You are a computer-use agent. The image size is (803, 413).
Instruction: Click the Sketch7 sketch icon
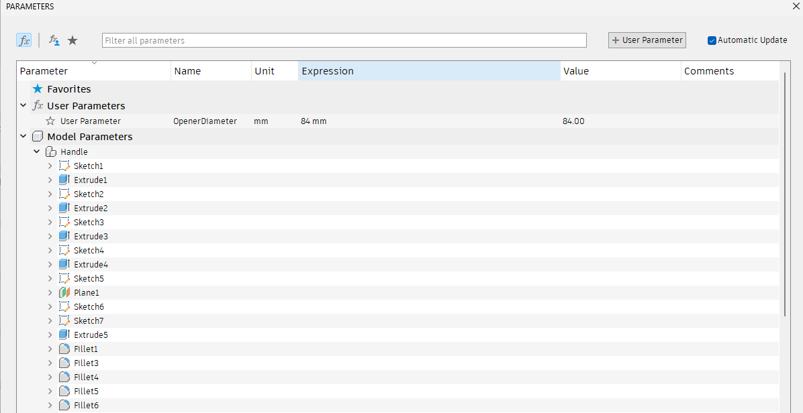(64, 320)
